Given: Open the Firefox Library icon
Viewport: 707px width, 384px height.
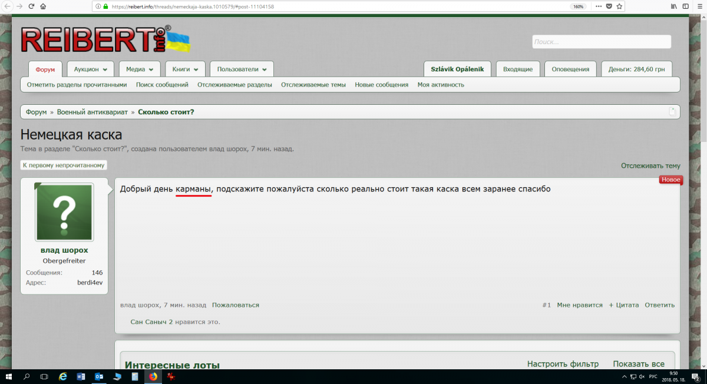Looking at the screenshot, I should pos(673,6).
